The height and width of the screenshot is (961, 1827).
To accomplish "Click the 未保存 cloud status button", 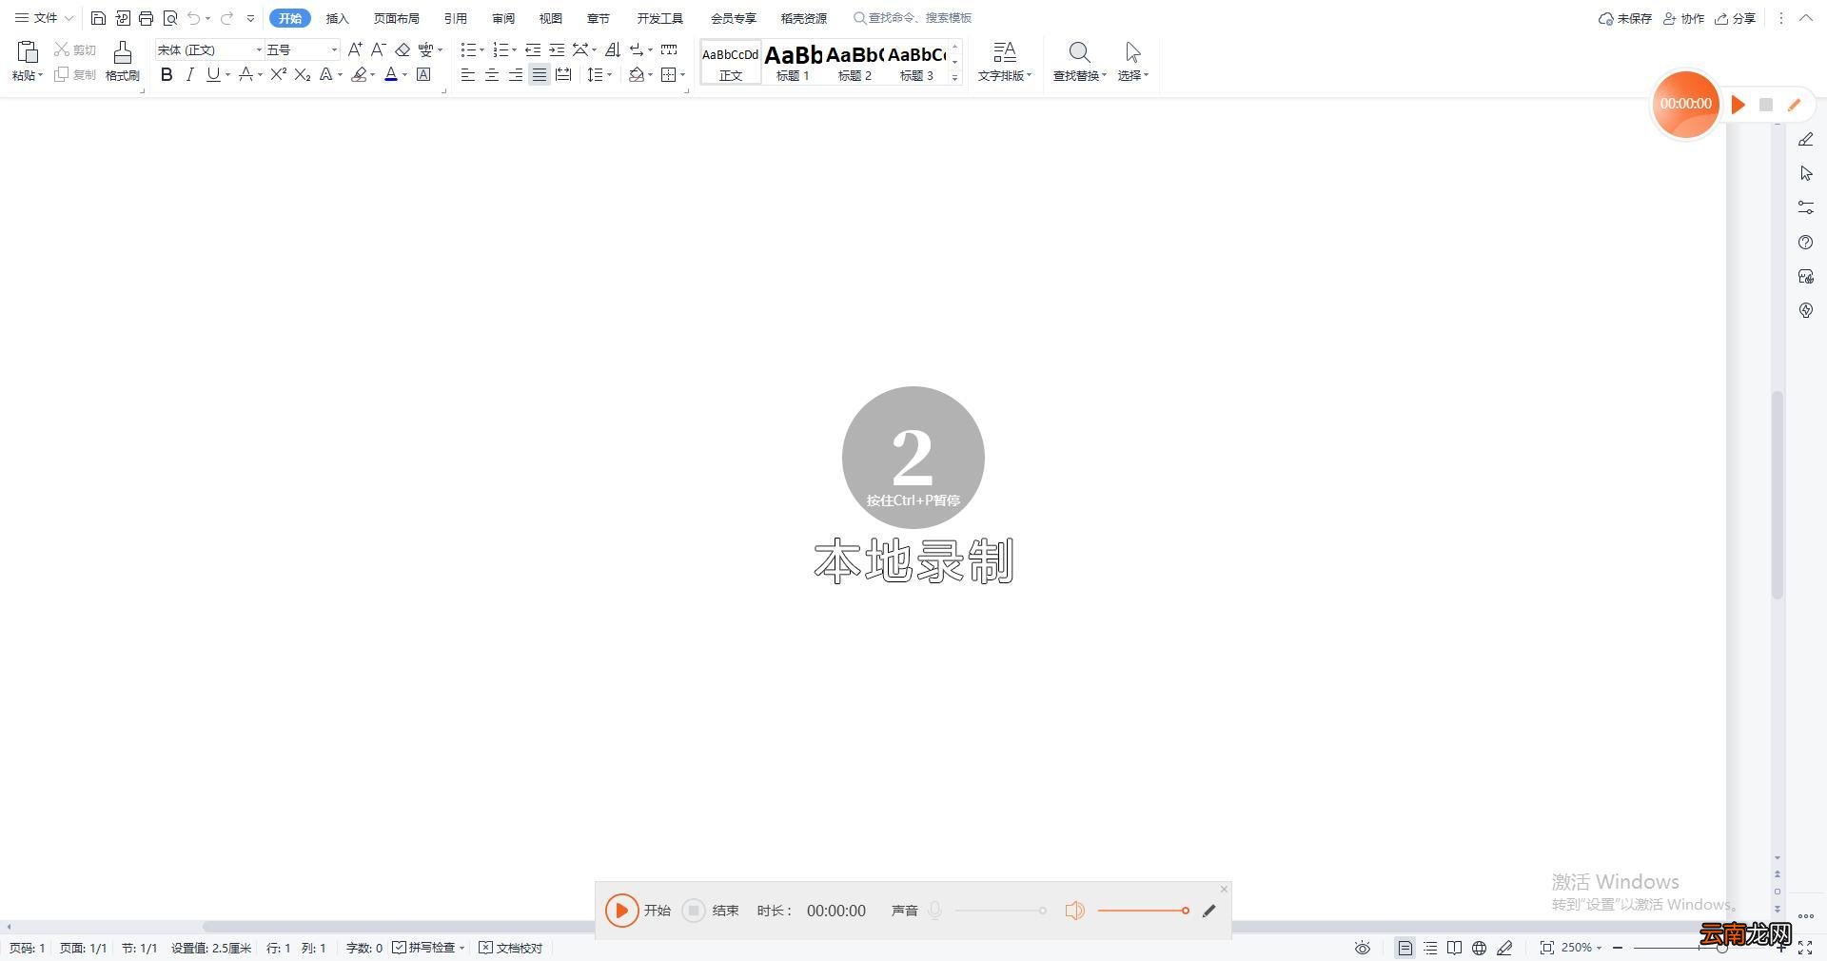I will 1624,18.
